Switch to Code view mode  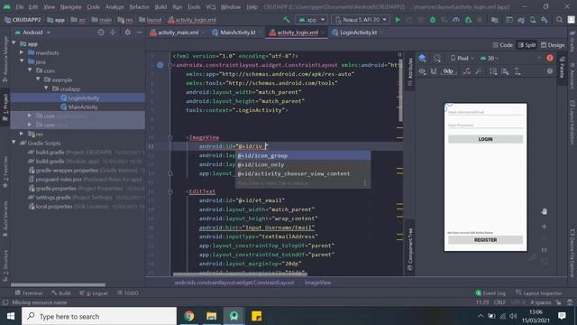[502, 45]
